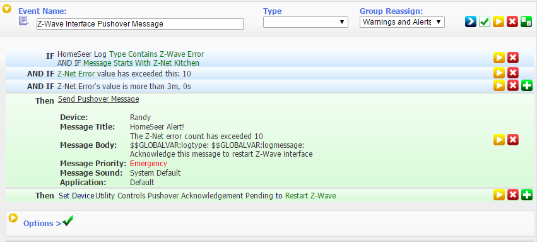This screenshot has width=537, height=242.
Task: Delete the 'has exceeded this: 10' condition
Action: 512,73
